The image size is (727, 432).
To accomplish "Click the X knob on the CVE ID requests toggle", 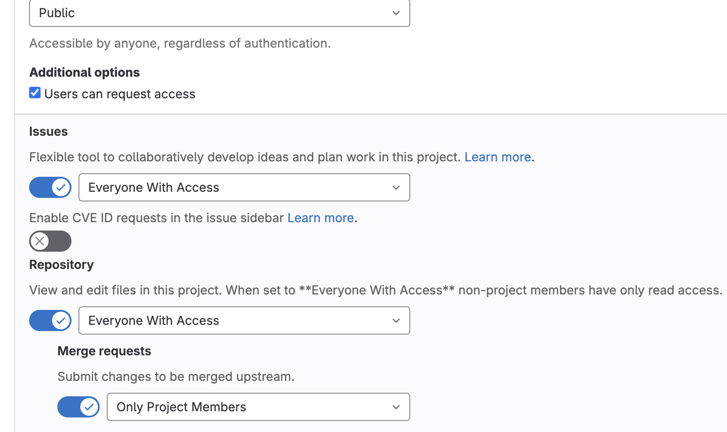I will pyautogui.click(x=40, y=241).
